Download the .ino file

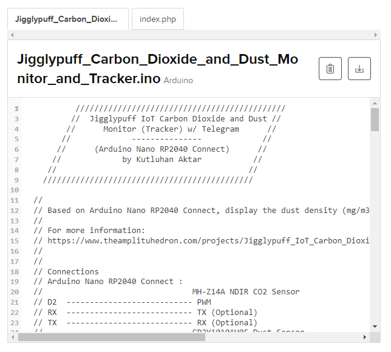(359, 69)
